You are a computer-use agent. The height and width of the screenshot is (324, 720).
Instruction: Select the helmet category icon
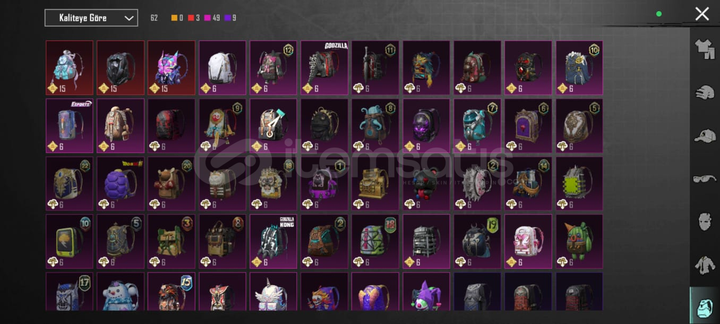[705, 92]
